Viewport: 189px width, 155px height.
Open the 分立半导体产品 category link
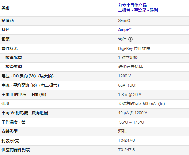(132, 5)
